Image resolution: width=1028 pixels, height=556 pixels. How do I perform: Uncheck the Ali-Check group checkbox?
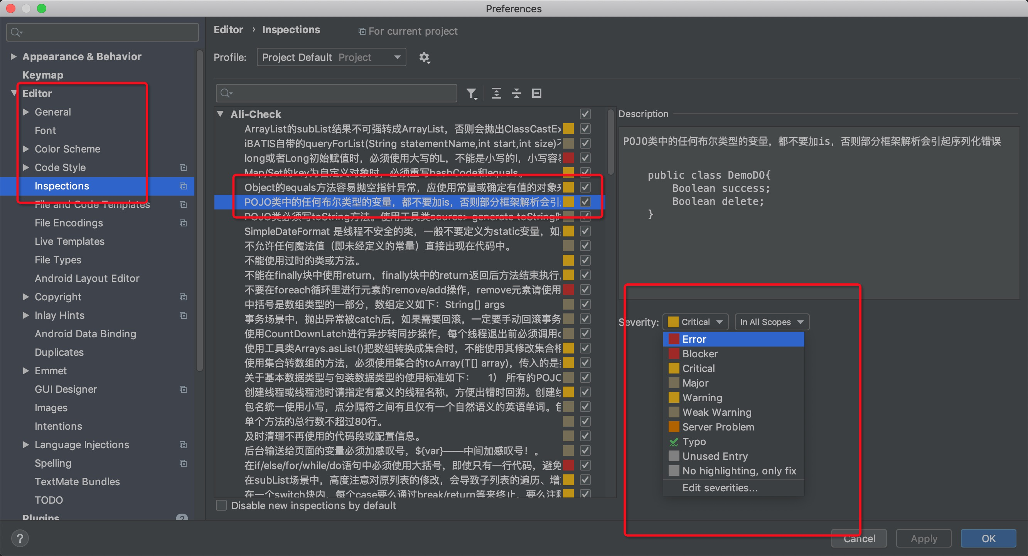pyautogui.click(x=585, y=114)
